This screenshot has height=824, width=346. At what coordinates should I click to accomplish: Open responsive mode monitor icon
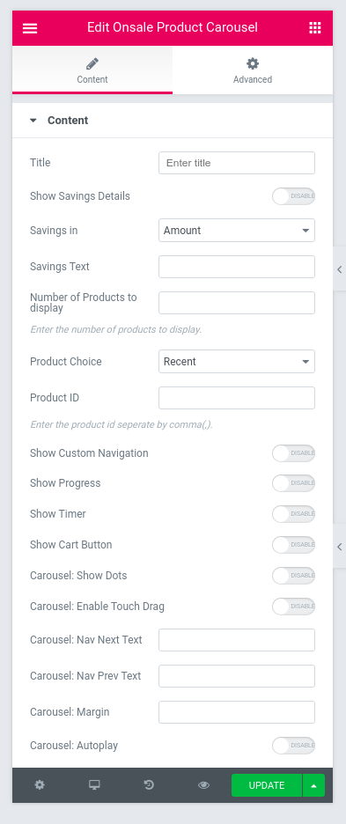[x=94, y=785]
